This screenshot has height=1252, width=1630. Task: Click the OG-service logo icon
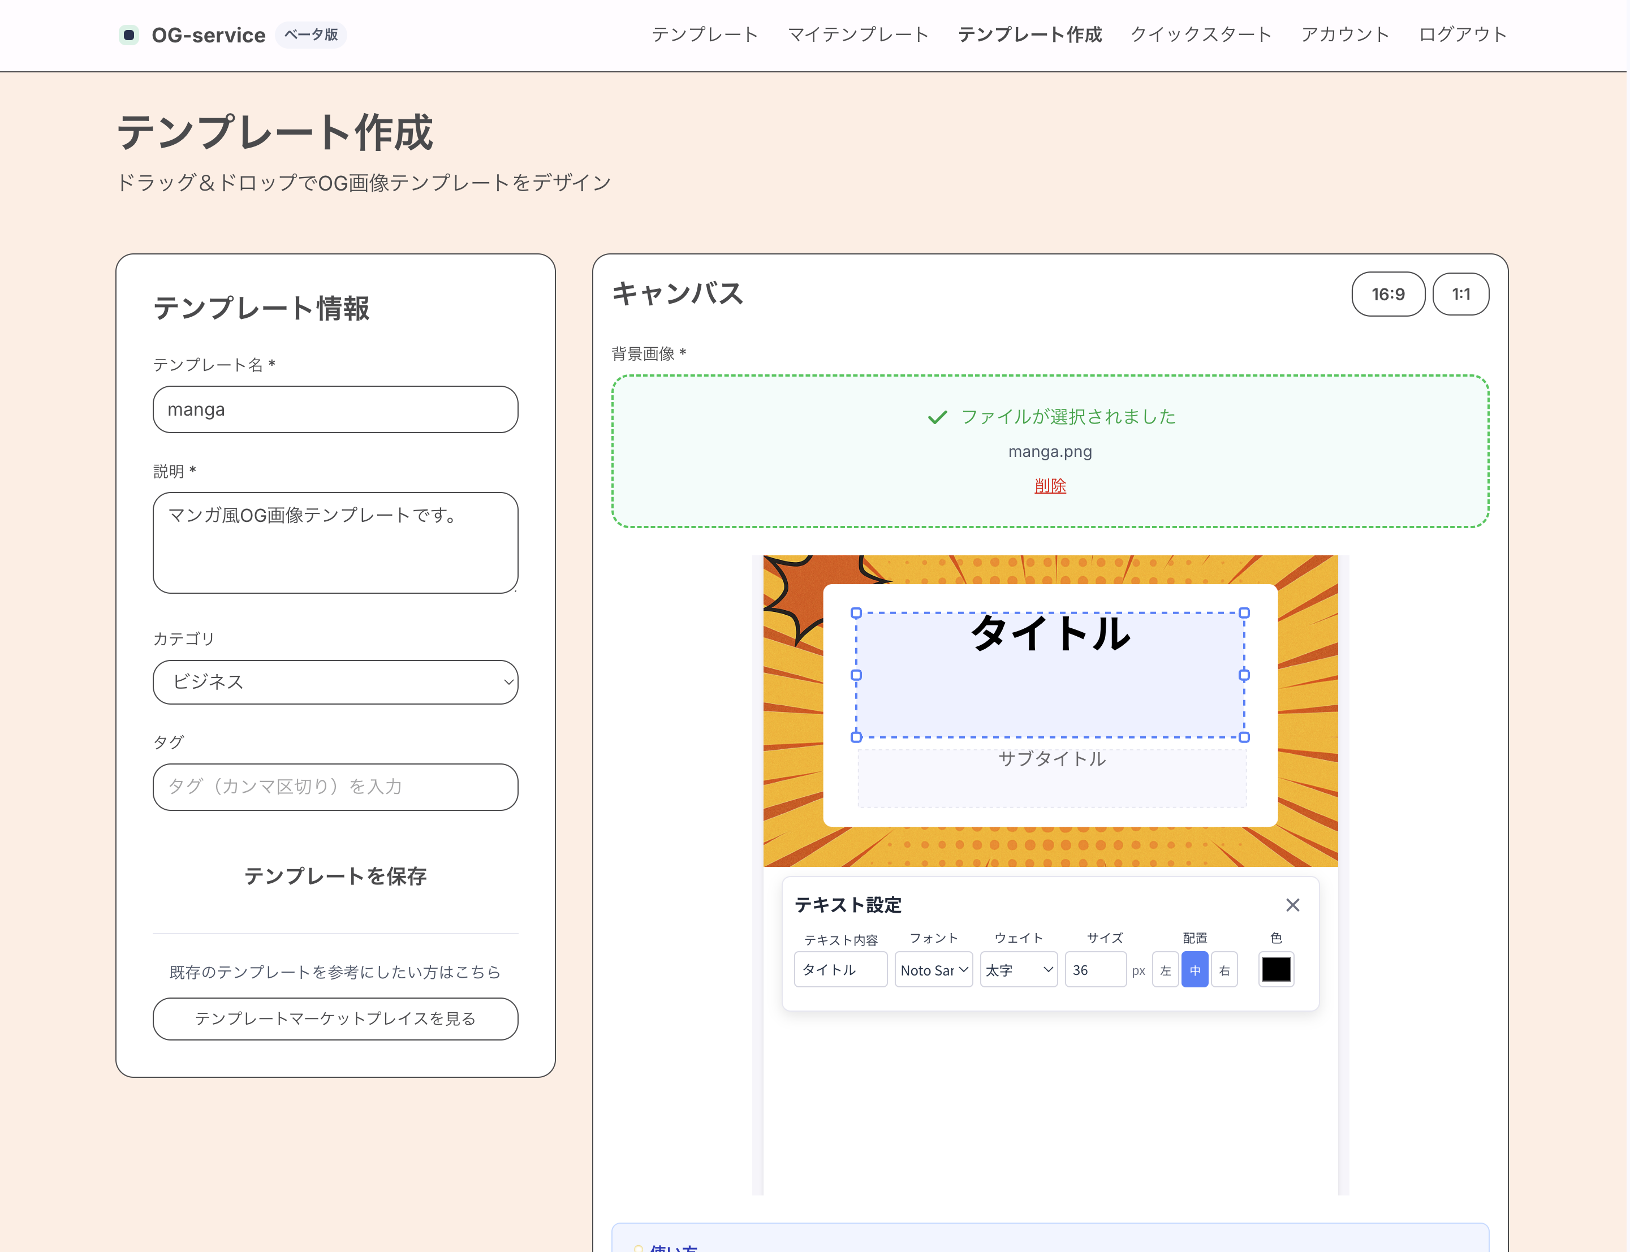click(x=128, y=35)
